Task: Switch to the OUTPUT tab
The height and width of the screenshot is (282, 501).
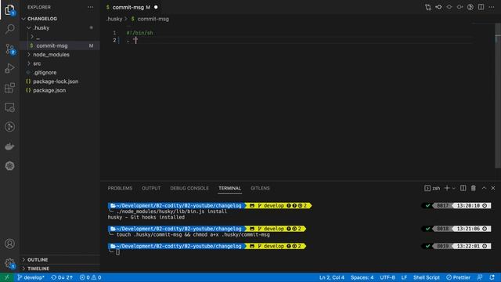Action: (x=151, y=188)
